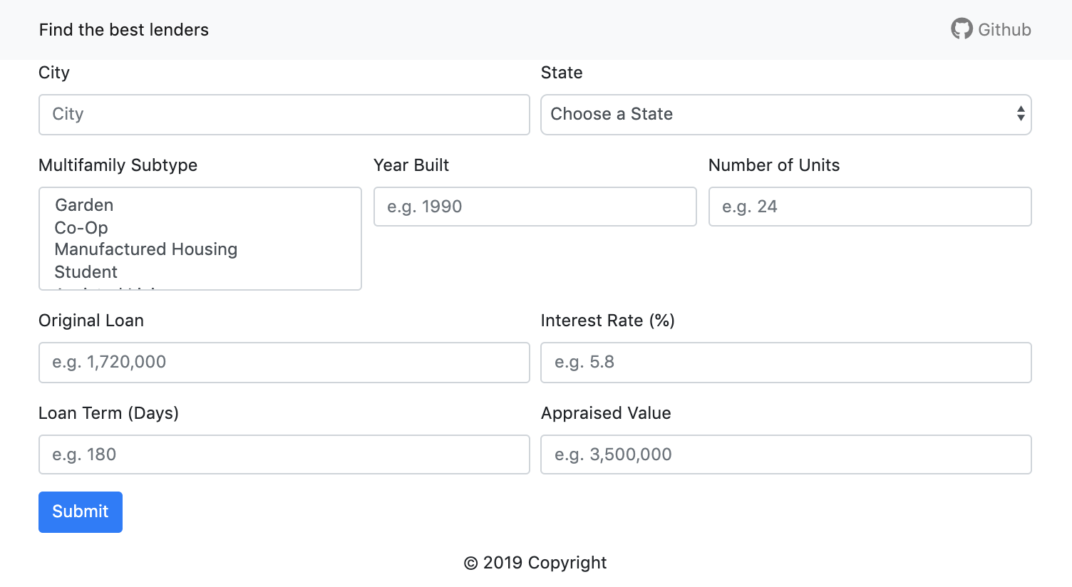Open the Github link text

[1004, 30]
